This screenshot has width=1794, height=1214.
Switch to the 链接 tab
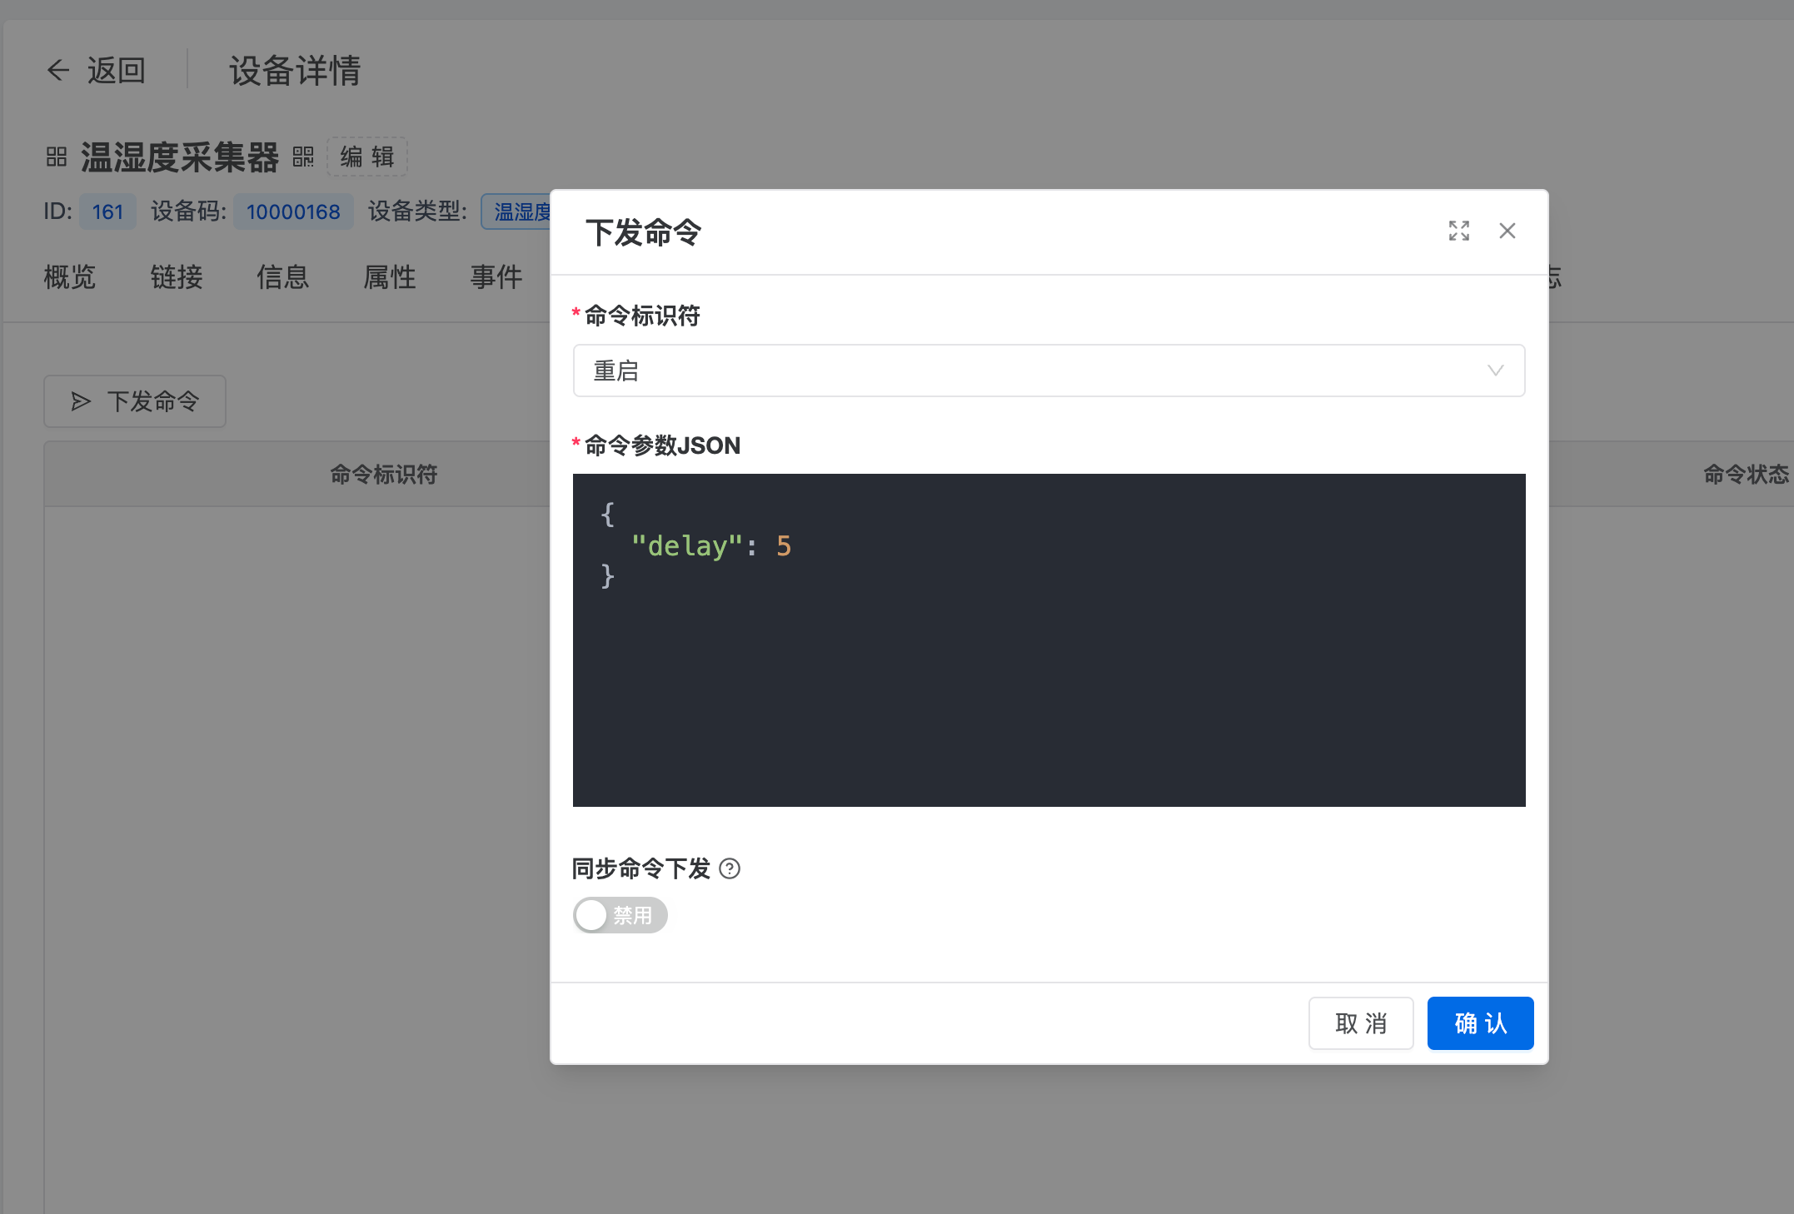pyautogui.click(x=177, y=276)
